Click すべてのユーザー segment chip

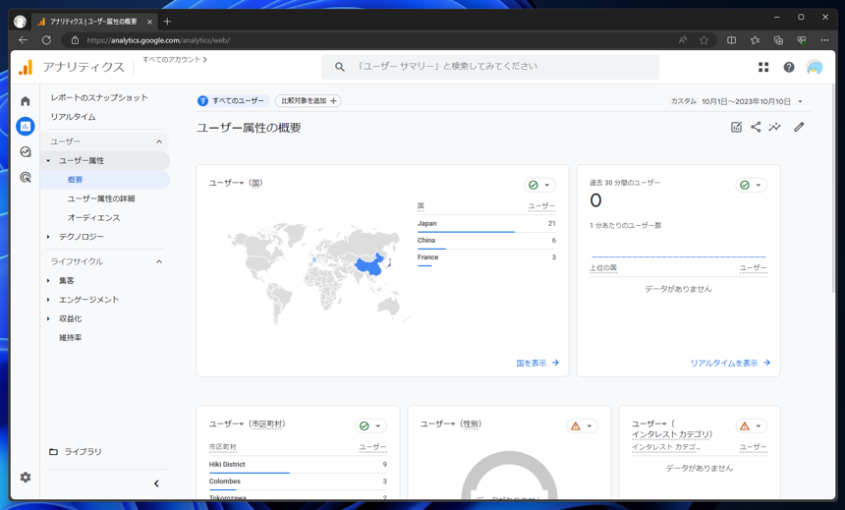[x=233, y=101]
